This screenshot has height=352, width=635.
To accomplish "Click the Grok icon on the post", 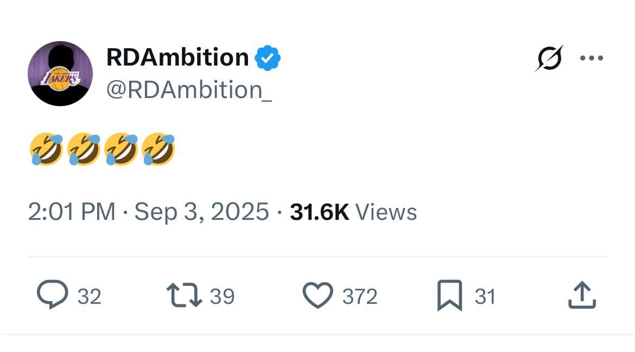I will pyautogui.click(x=550, y=57).
